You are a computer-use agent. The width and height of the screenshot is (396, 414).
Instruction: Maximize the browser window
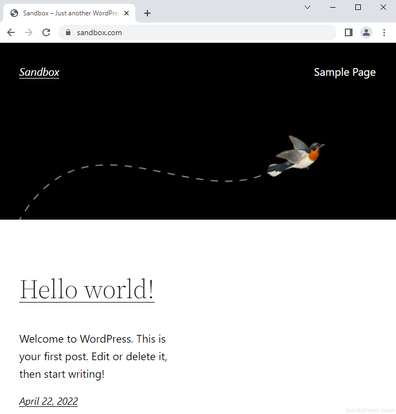point(358,7)
